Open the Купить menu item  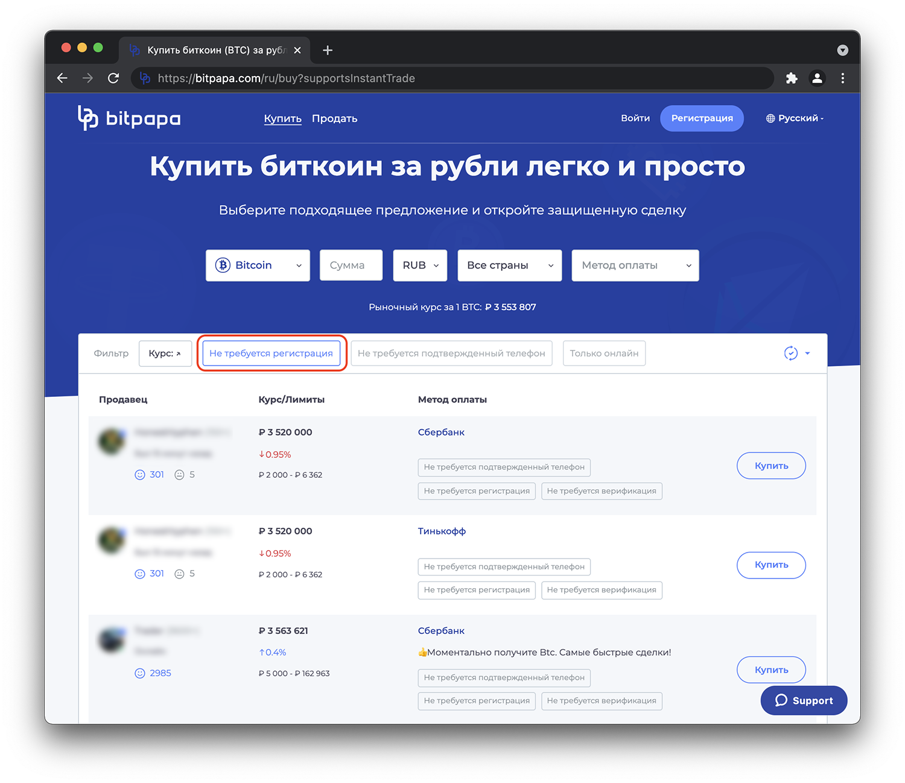[282, 118]
